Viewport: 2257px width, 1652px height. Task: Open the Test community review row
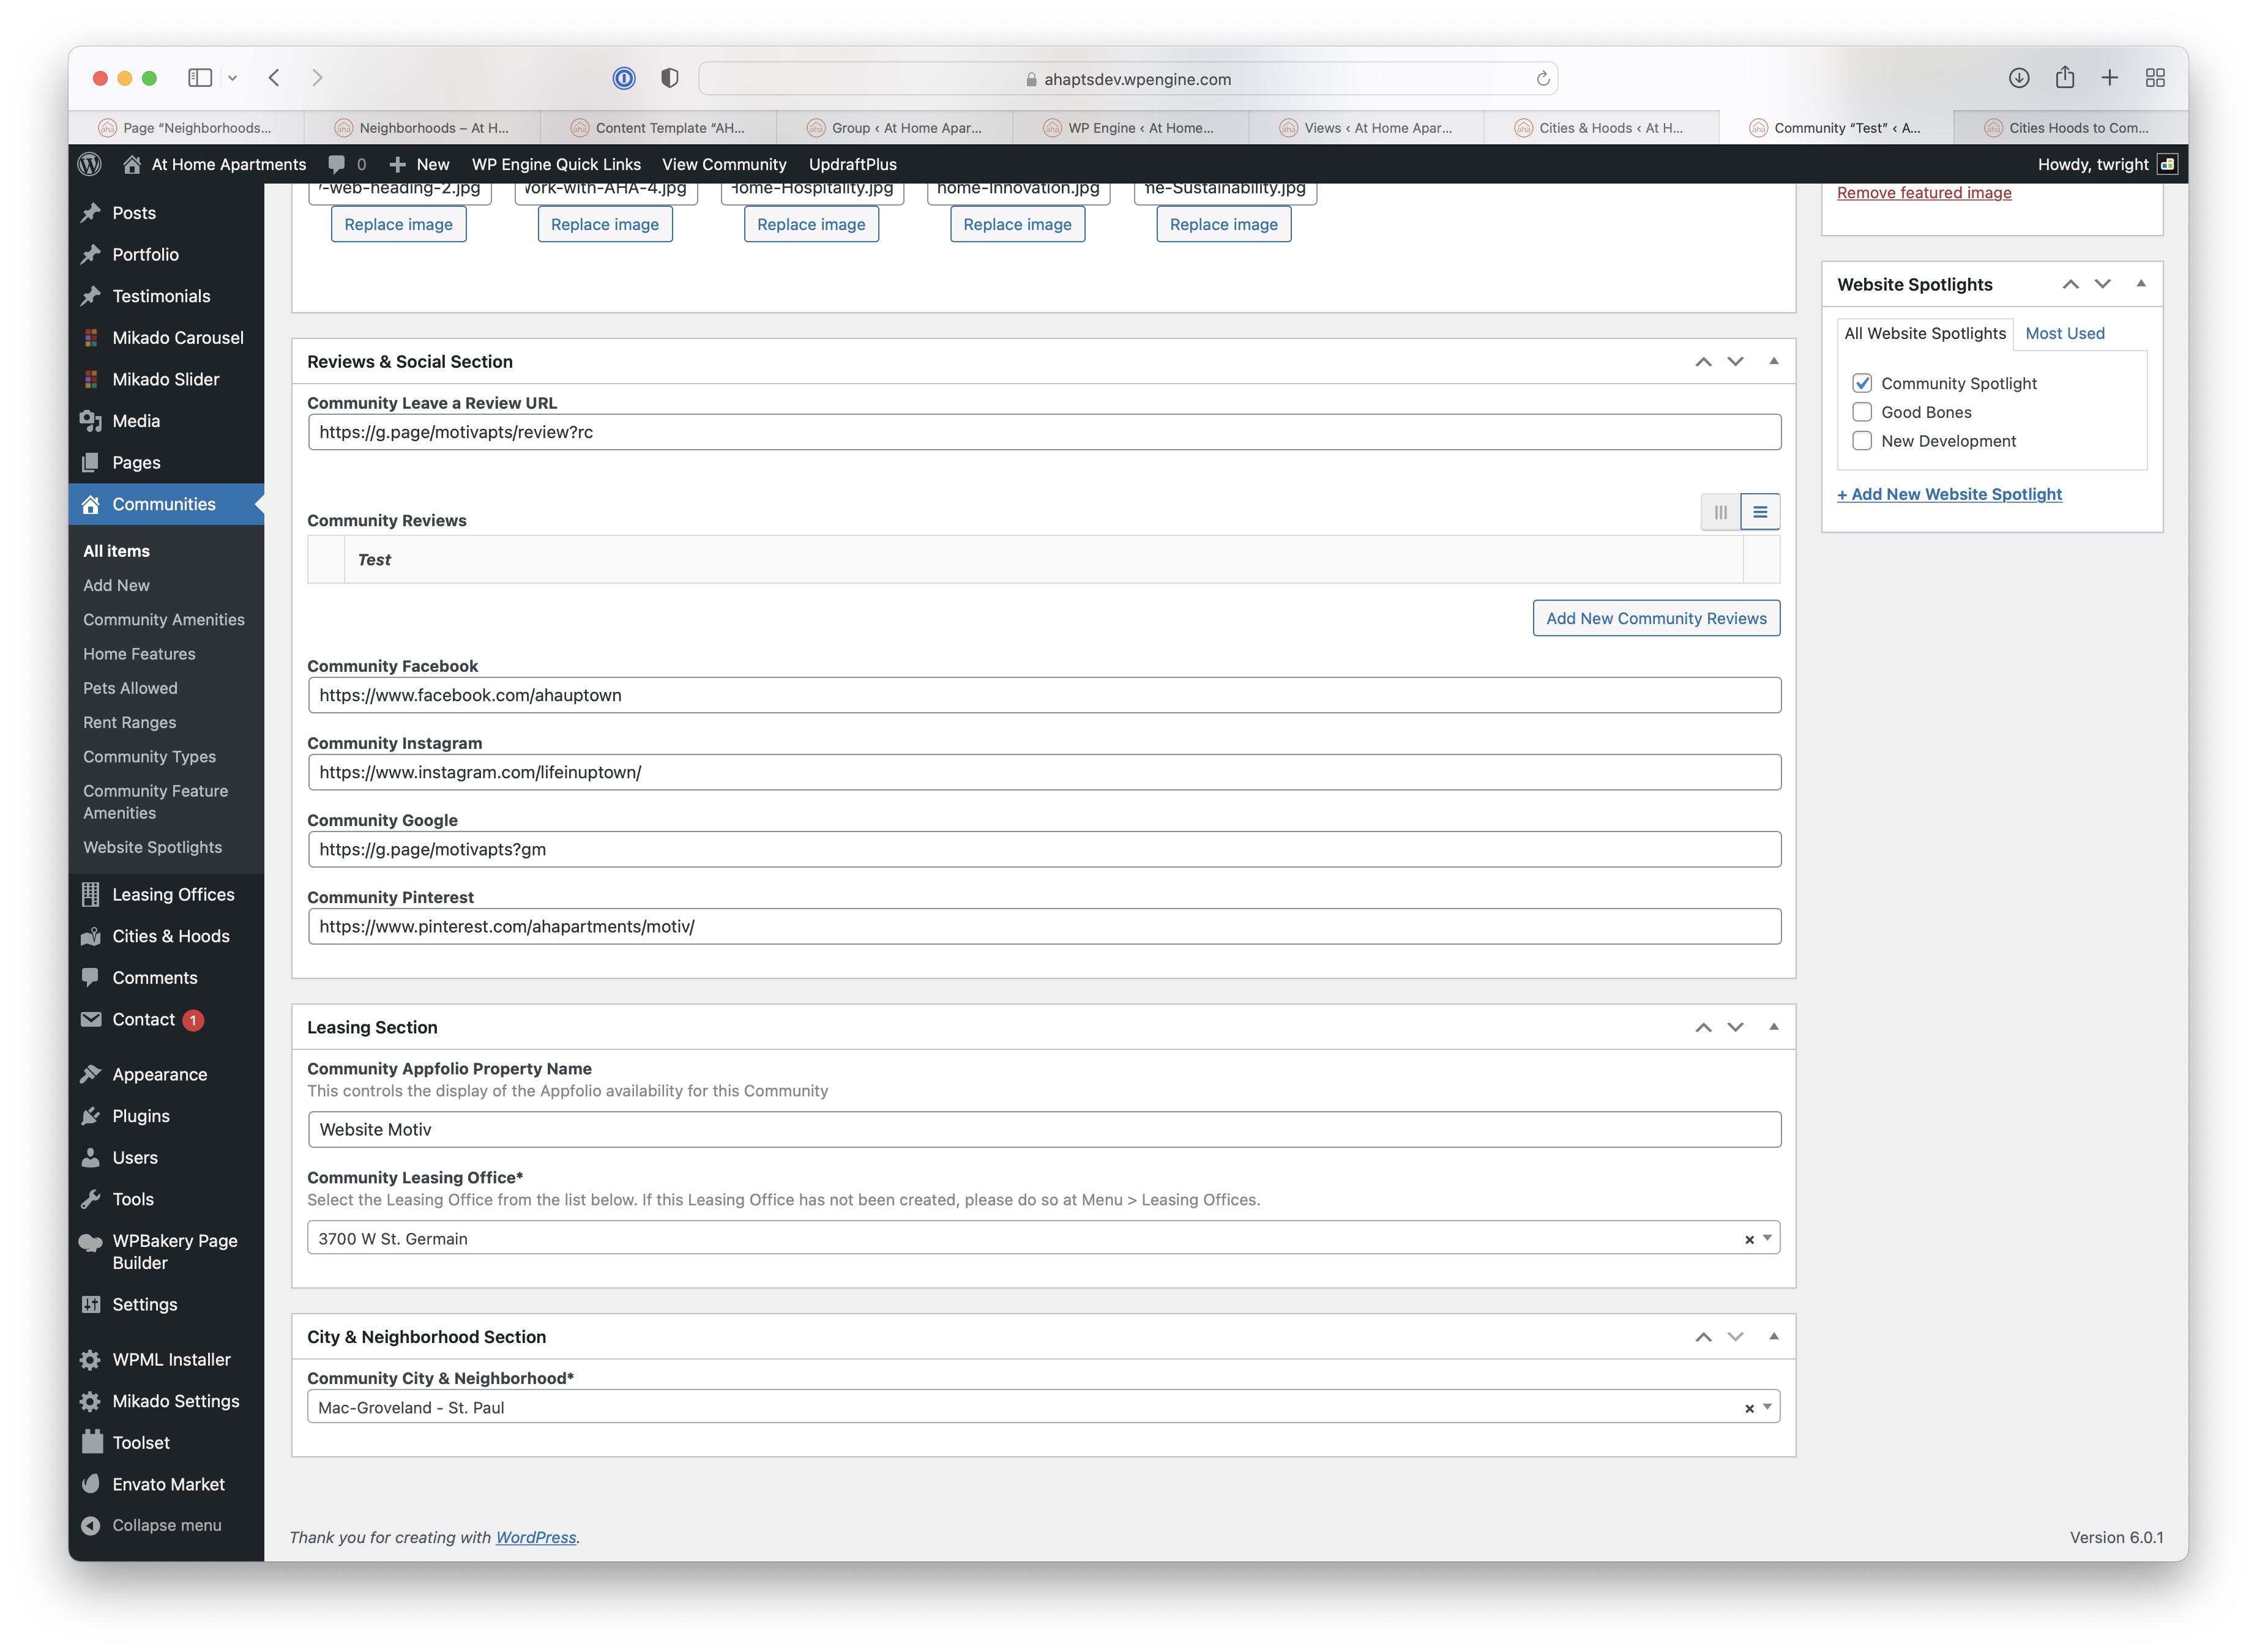(1044, 560)
